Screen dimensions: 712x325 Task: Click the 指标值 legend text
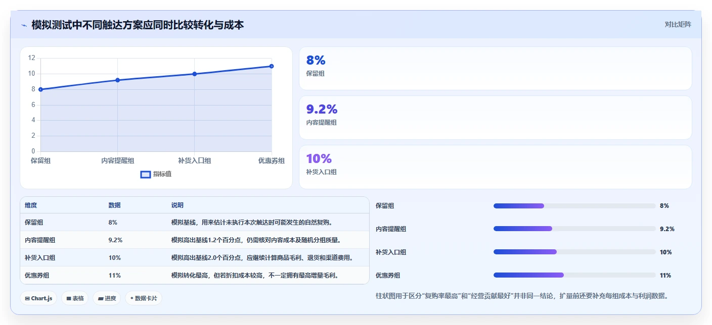tap(162, 174)
